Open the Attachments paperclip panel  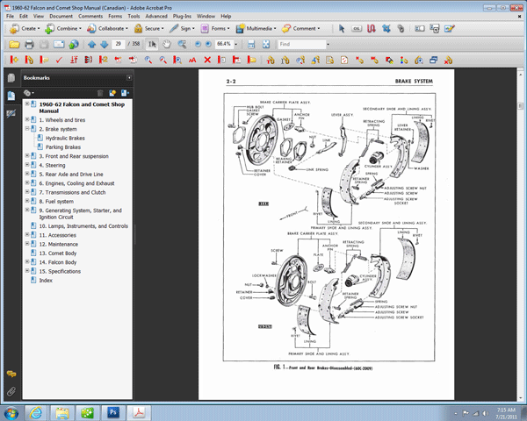point(11,391)
